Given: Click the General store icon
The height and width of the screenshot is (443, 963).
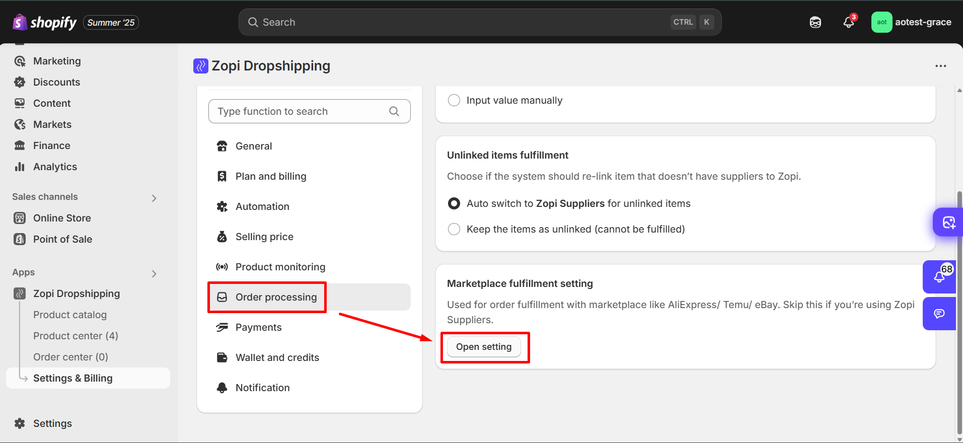Looking at the screenshot, I should tap(222, 146).
